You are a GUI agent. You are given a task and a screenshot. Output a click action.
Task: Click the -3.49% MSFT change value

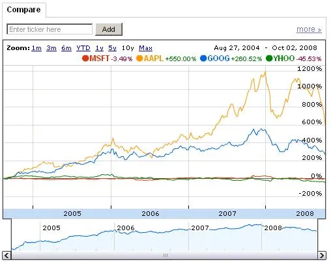(122, 59)
